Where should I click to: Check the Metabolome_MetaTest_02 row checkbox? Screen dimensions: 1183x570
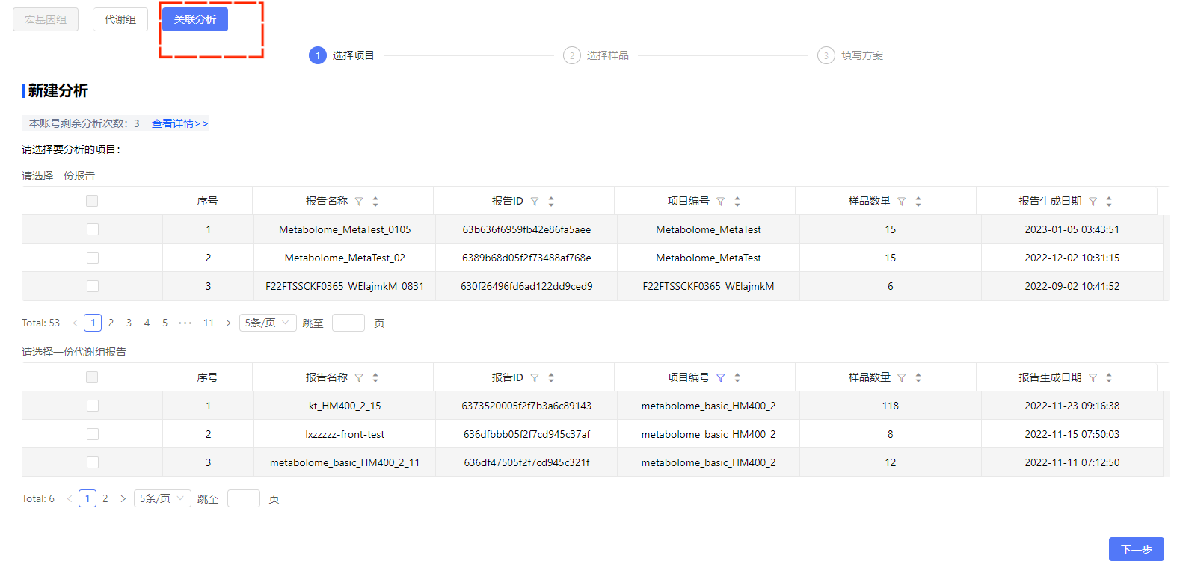tap(93, 258)
